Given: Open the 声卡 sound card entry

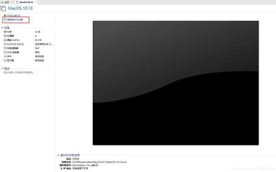Looking at the screenshot, I should [9, 57].
